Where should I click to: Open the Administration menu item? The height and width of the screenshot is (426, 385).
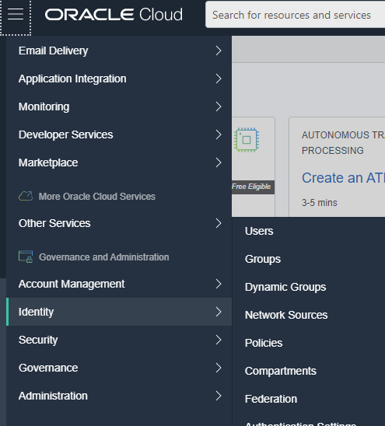click(x=119, y=396)
